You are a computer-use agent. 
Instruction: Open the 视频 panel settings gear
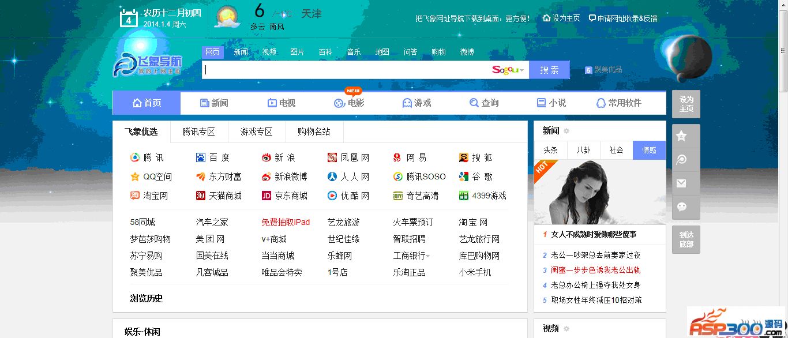[x=566, y=328]
